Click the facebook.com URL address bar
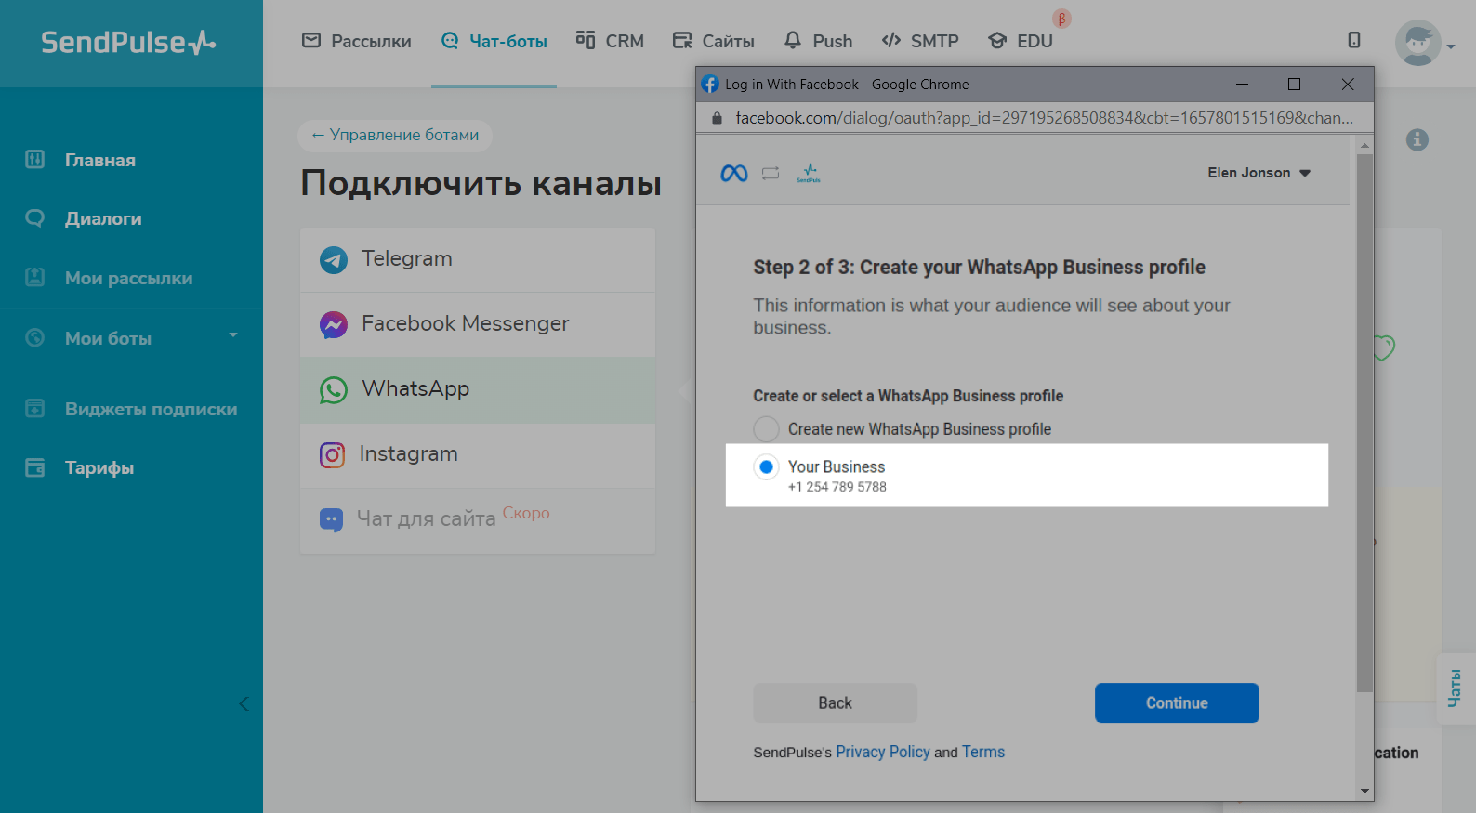 1043,118
